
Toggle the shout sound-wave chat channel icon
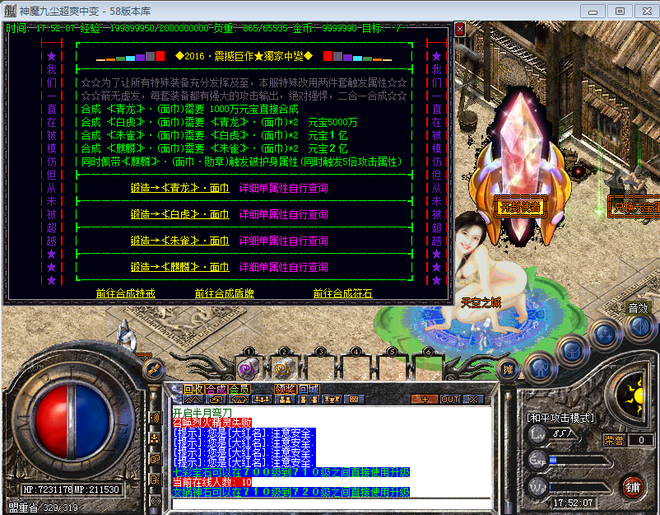[x=155, y=418]
